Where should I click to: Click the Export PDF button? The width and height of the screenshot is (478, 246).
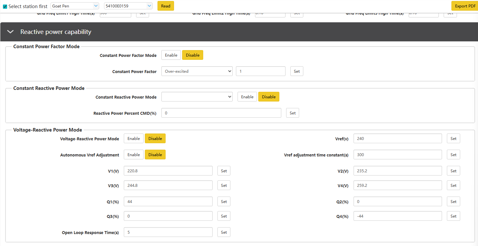click(x=465, y=6)
